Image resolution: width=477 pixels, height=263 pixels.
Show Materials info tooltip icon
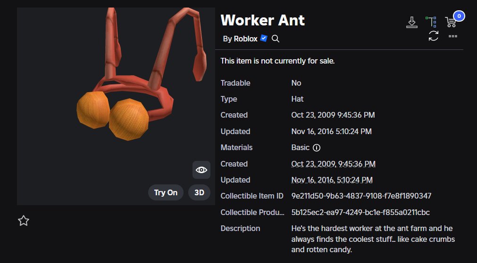pos(317,148)
